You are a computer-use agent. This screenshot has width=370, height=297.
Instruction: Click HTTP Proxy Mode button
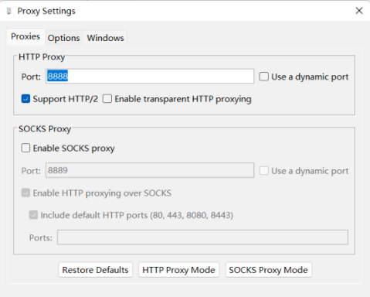click(178, 270)
